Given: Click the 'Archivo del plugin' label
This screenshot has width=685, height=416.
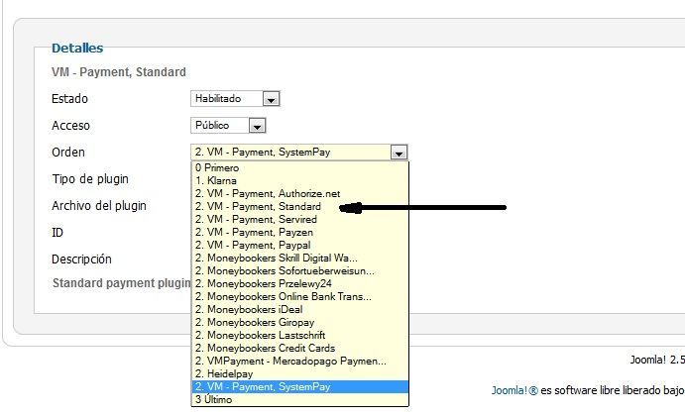Looking at the screenshot, I should pyautogui.click(x=99, y=206).
